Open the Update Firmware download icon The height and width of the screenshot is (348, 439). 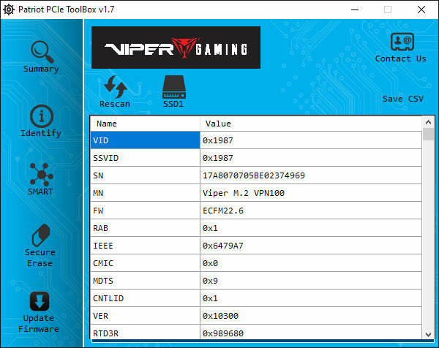pos(40,301)
